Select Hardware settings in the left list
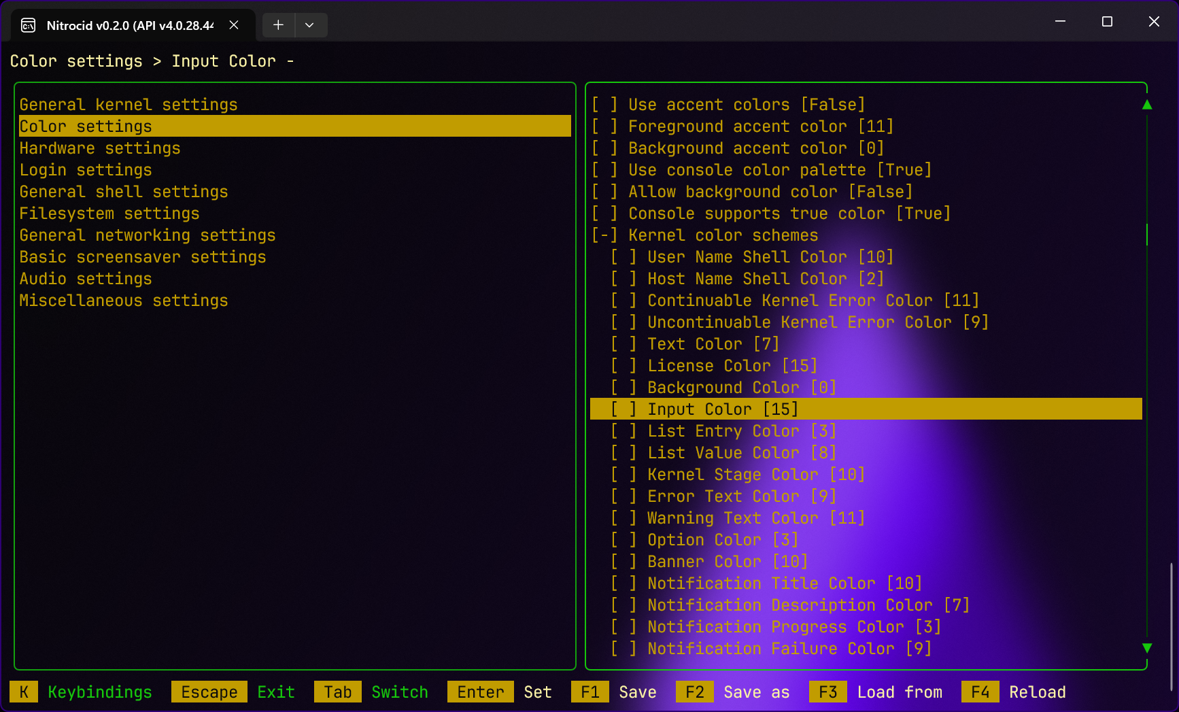1179x712 pixels. click(100, 148)
